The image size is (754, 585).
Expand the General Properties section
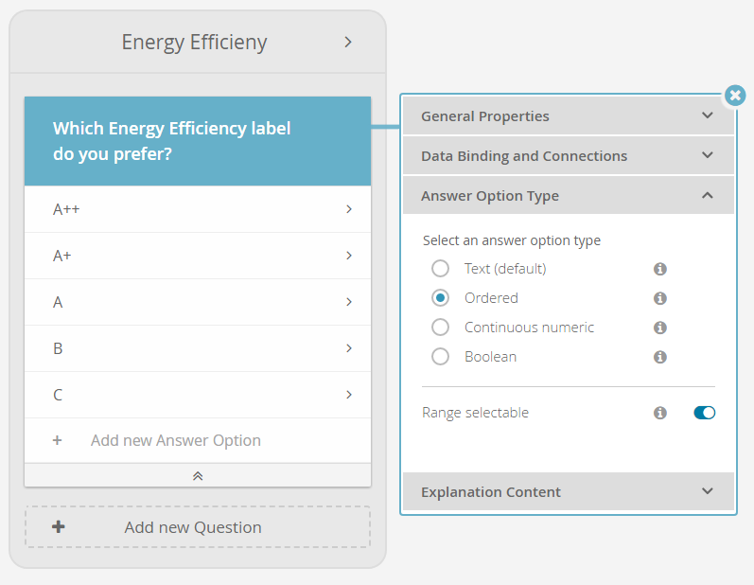[x=568, y=115]
